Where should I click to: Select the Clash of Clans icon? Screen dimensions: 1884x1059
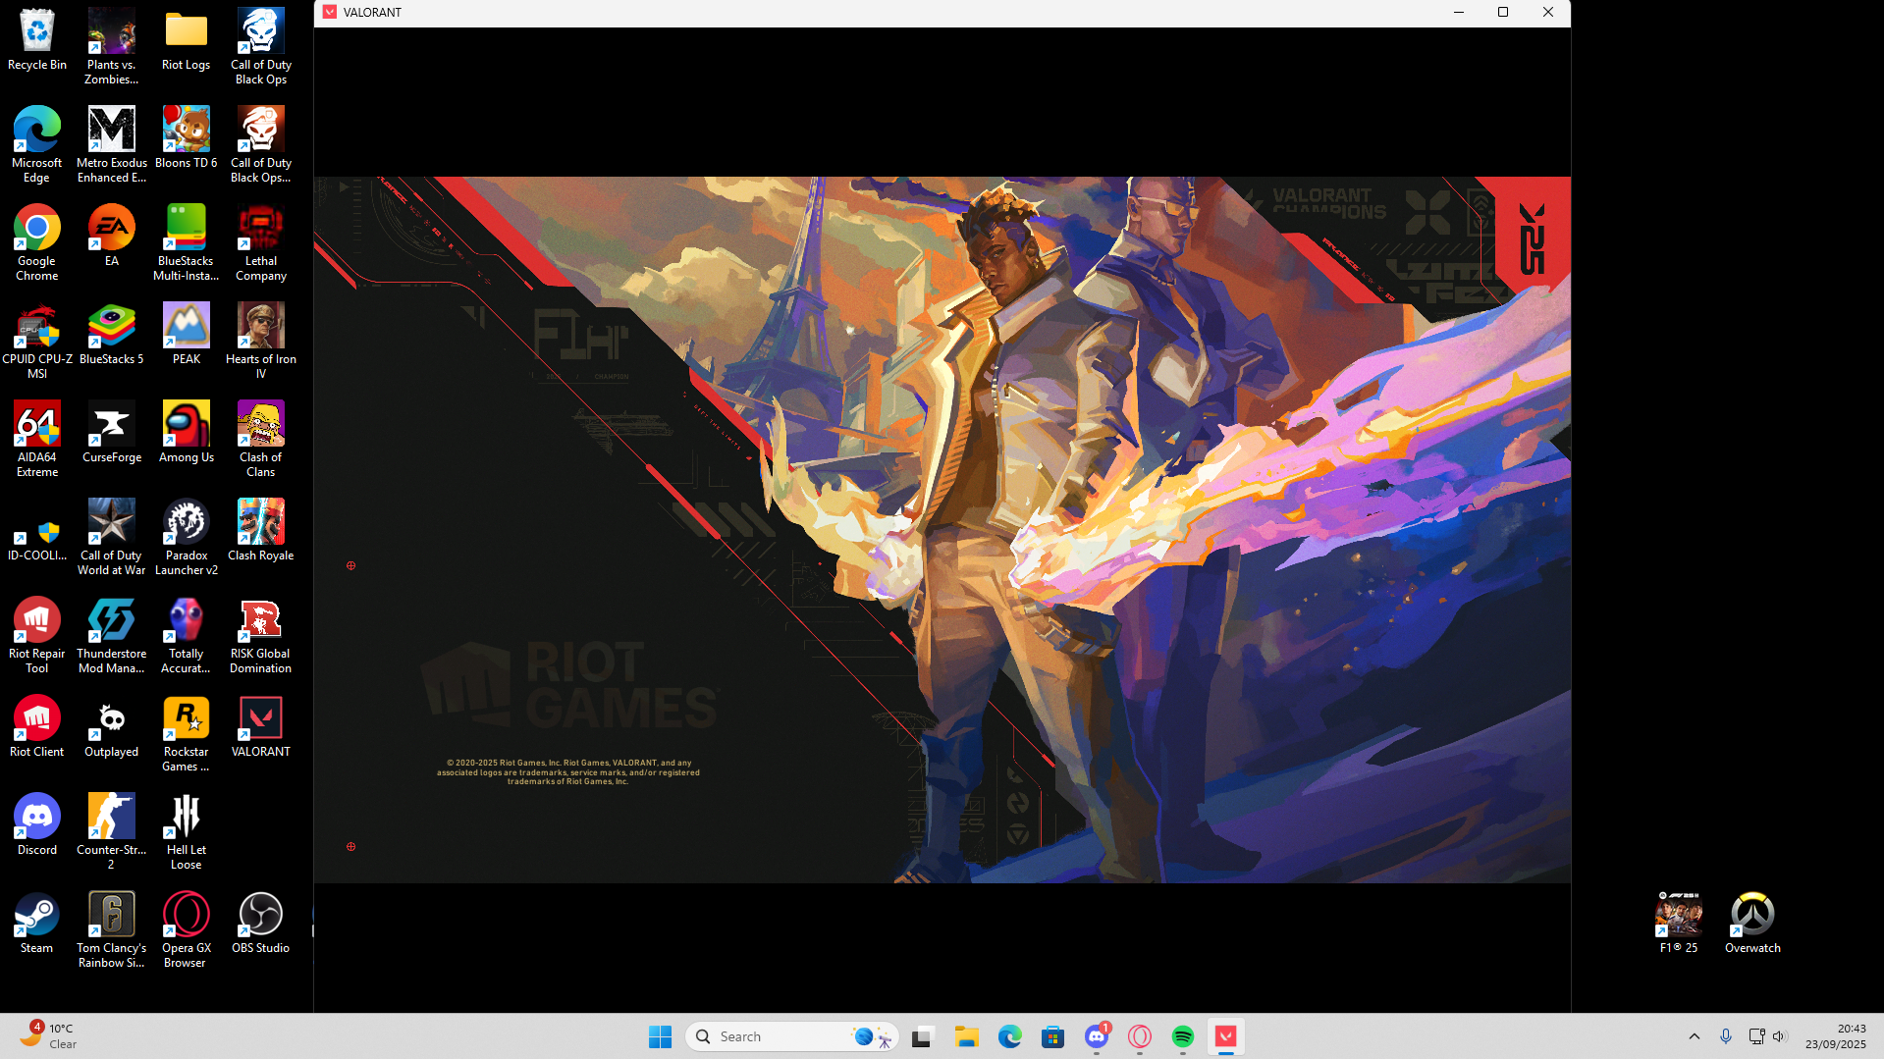click(261, 440)
